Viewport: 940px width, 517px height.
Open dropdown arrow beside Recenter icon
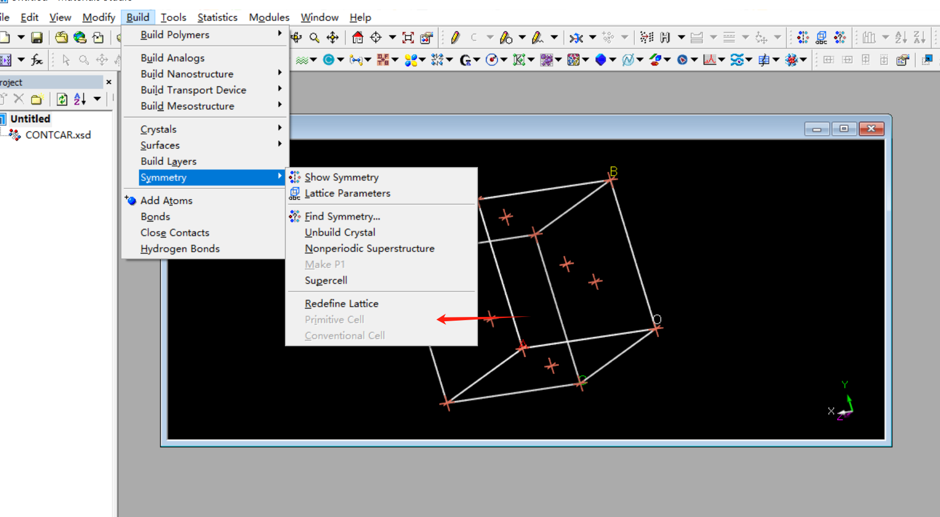(x=392, y=37)
